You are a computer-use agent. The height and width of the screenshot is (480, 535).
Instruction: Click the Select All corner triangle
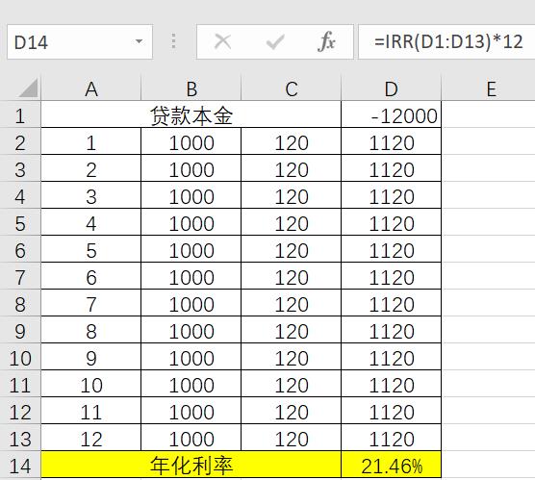[28, 88]
